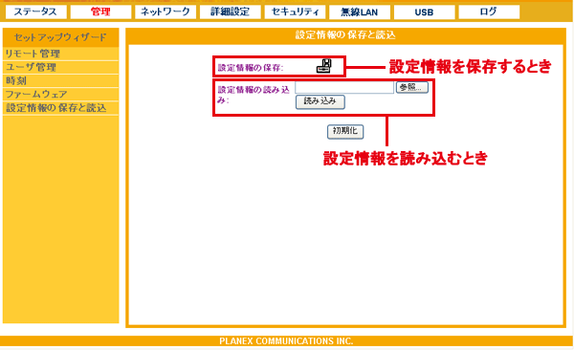Switch to the USB tab
The height and width of the screenshot is (350, 574).
coord(425,12)
